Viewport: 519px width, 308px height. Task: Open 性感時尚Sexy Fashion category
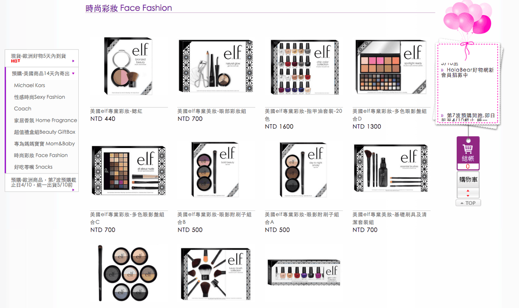(39, 97)
